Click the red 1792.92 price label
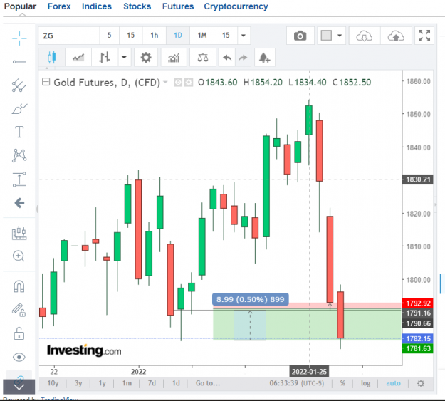Viewport: 445px width, 401px height. click(x=418, y=303)
